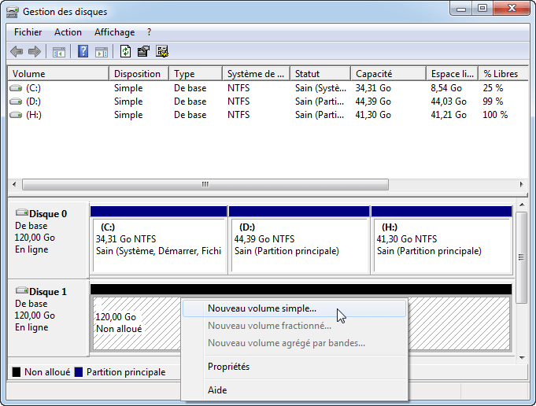Minimize the Gestion des disques window
The image size is (536, 406).
pos(461,9)
